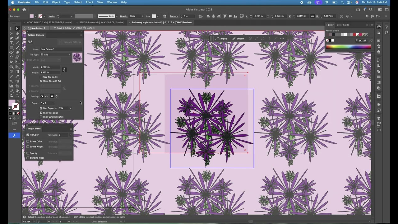Open Dim Copies percentage dropdown

pos(70,108)
